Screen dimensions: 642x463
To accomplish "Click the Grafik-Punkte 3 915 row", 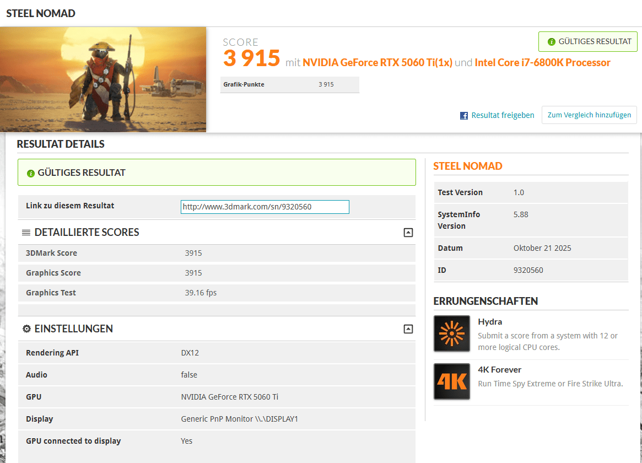I will coord(289,85).
